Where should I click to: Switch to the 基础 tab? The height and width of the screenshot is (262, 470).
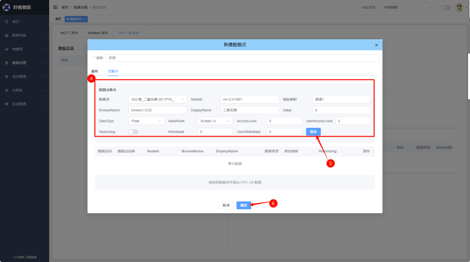coord(94,71)
